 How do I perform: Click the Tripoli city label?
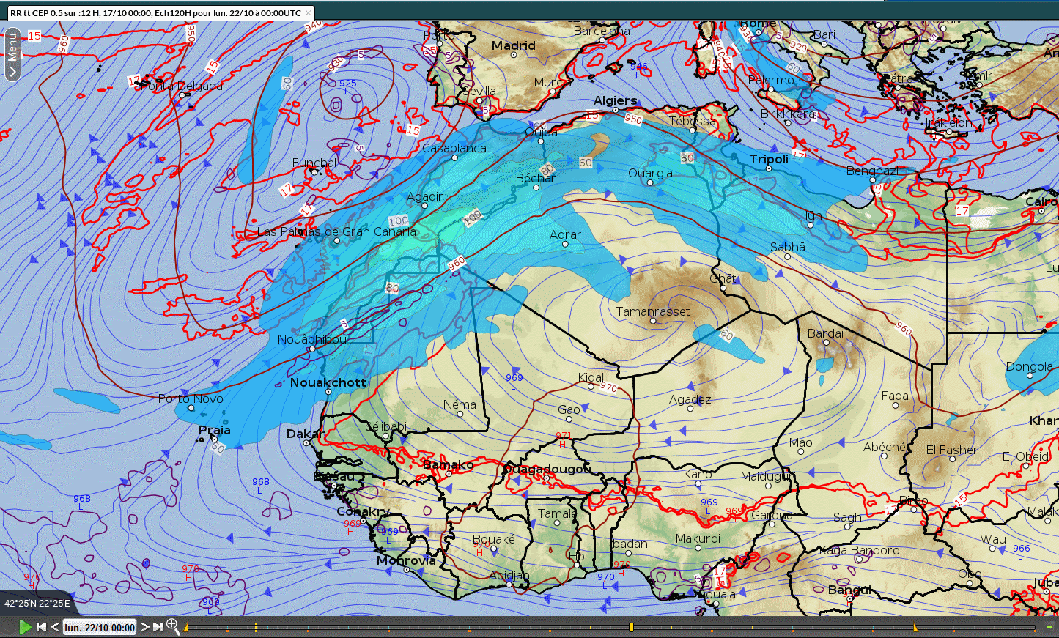pos(769,159)
